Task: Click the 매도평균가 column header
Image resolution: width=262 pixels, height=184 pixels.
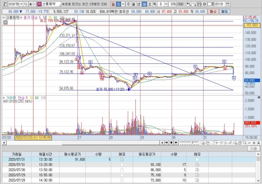Action: [x=147, y=154]
